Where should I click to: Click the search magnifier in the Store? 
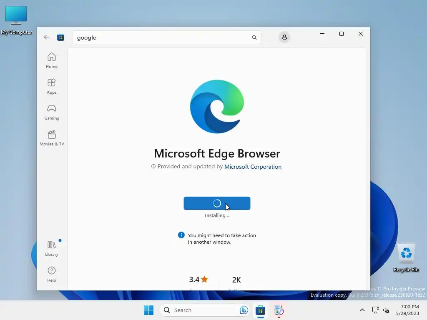pos(254,37)
